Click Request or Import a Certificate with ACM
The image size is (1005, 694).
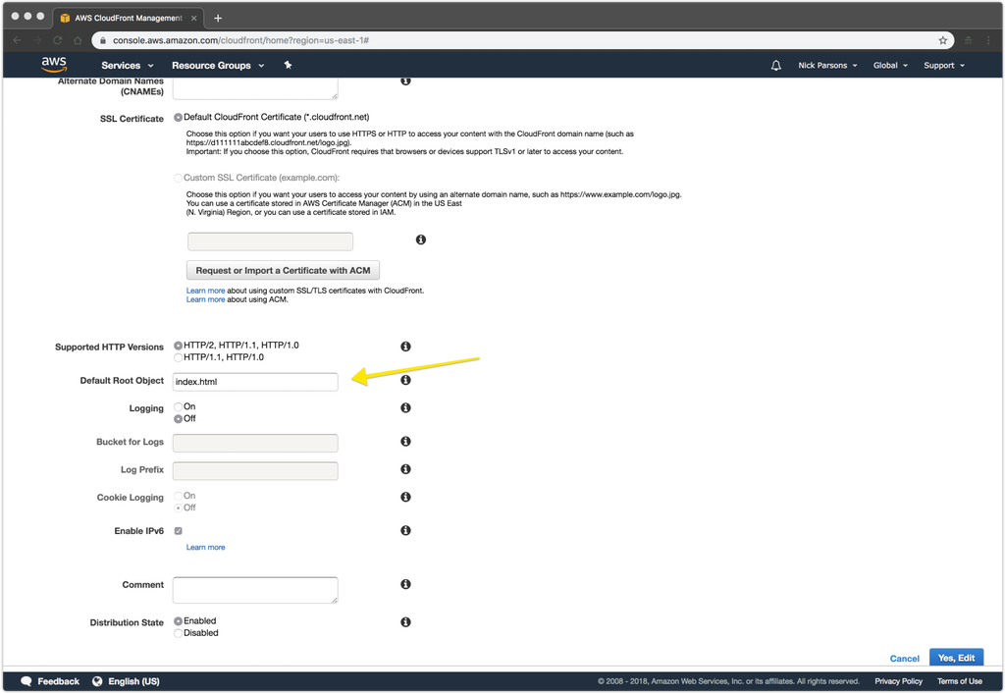283,270
